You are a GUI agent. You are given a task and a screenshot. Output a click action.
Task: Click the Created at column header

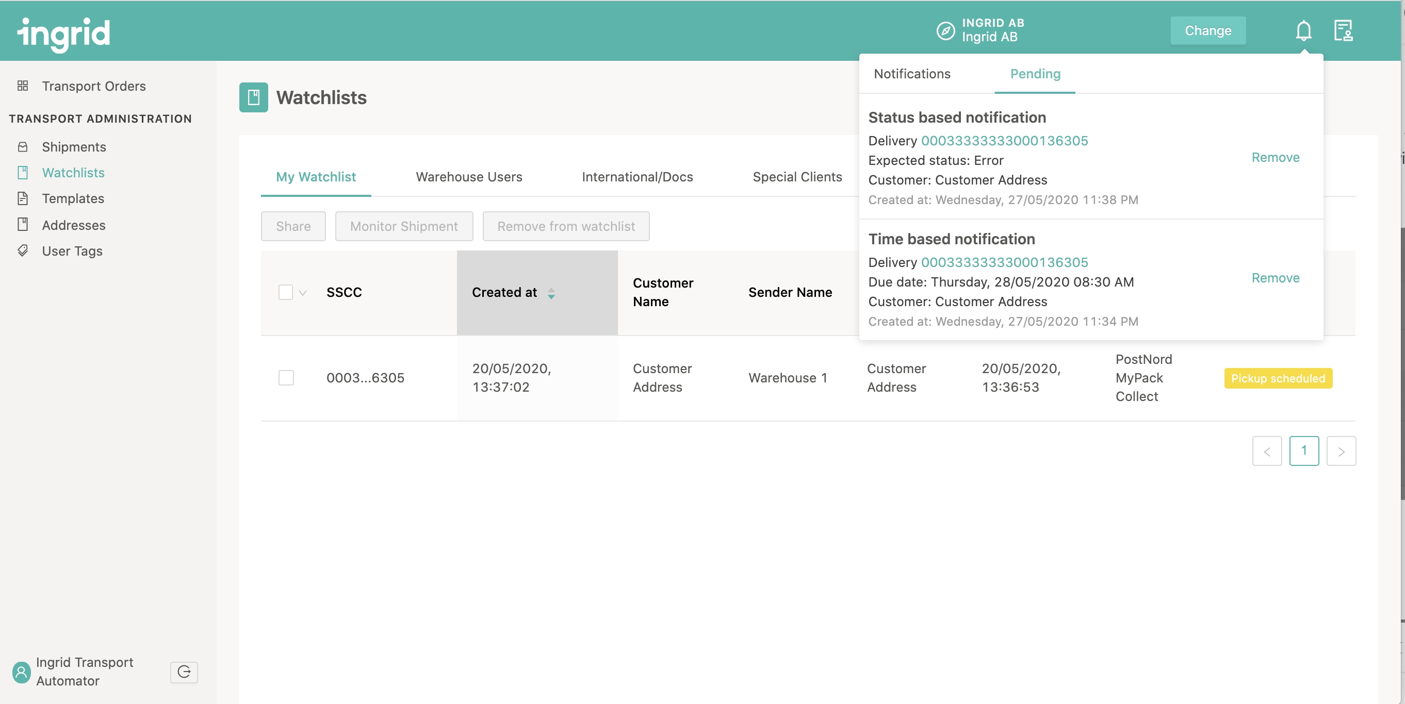(537, 293)
